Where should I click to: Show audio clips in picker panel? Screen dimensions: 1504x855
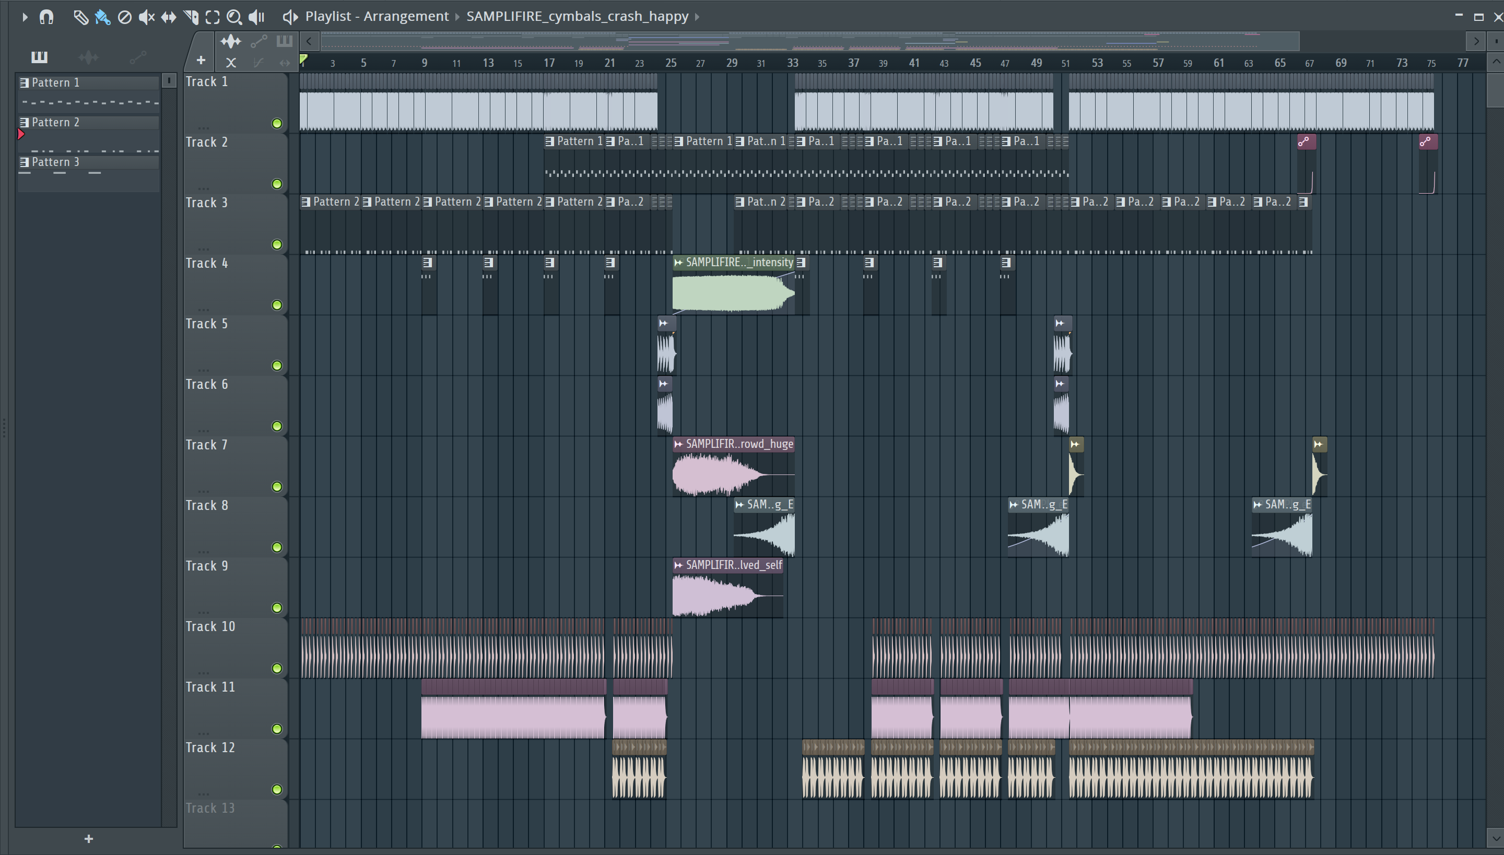88,57
